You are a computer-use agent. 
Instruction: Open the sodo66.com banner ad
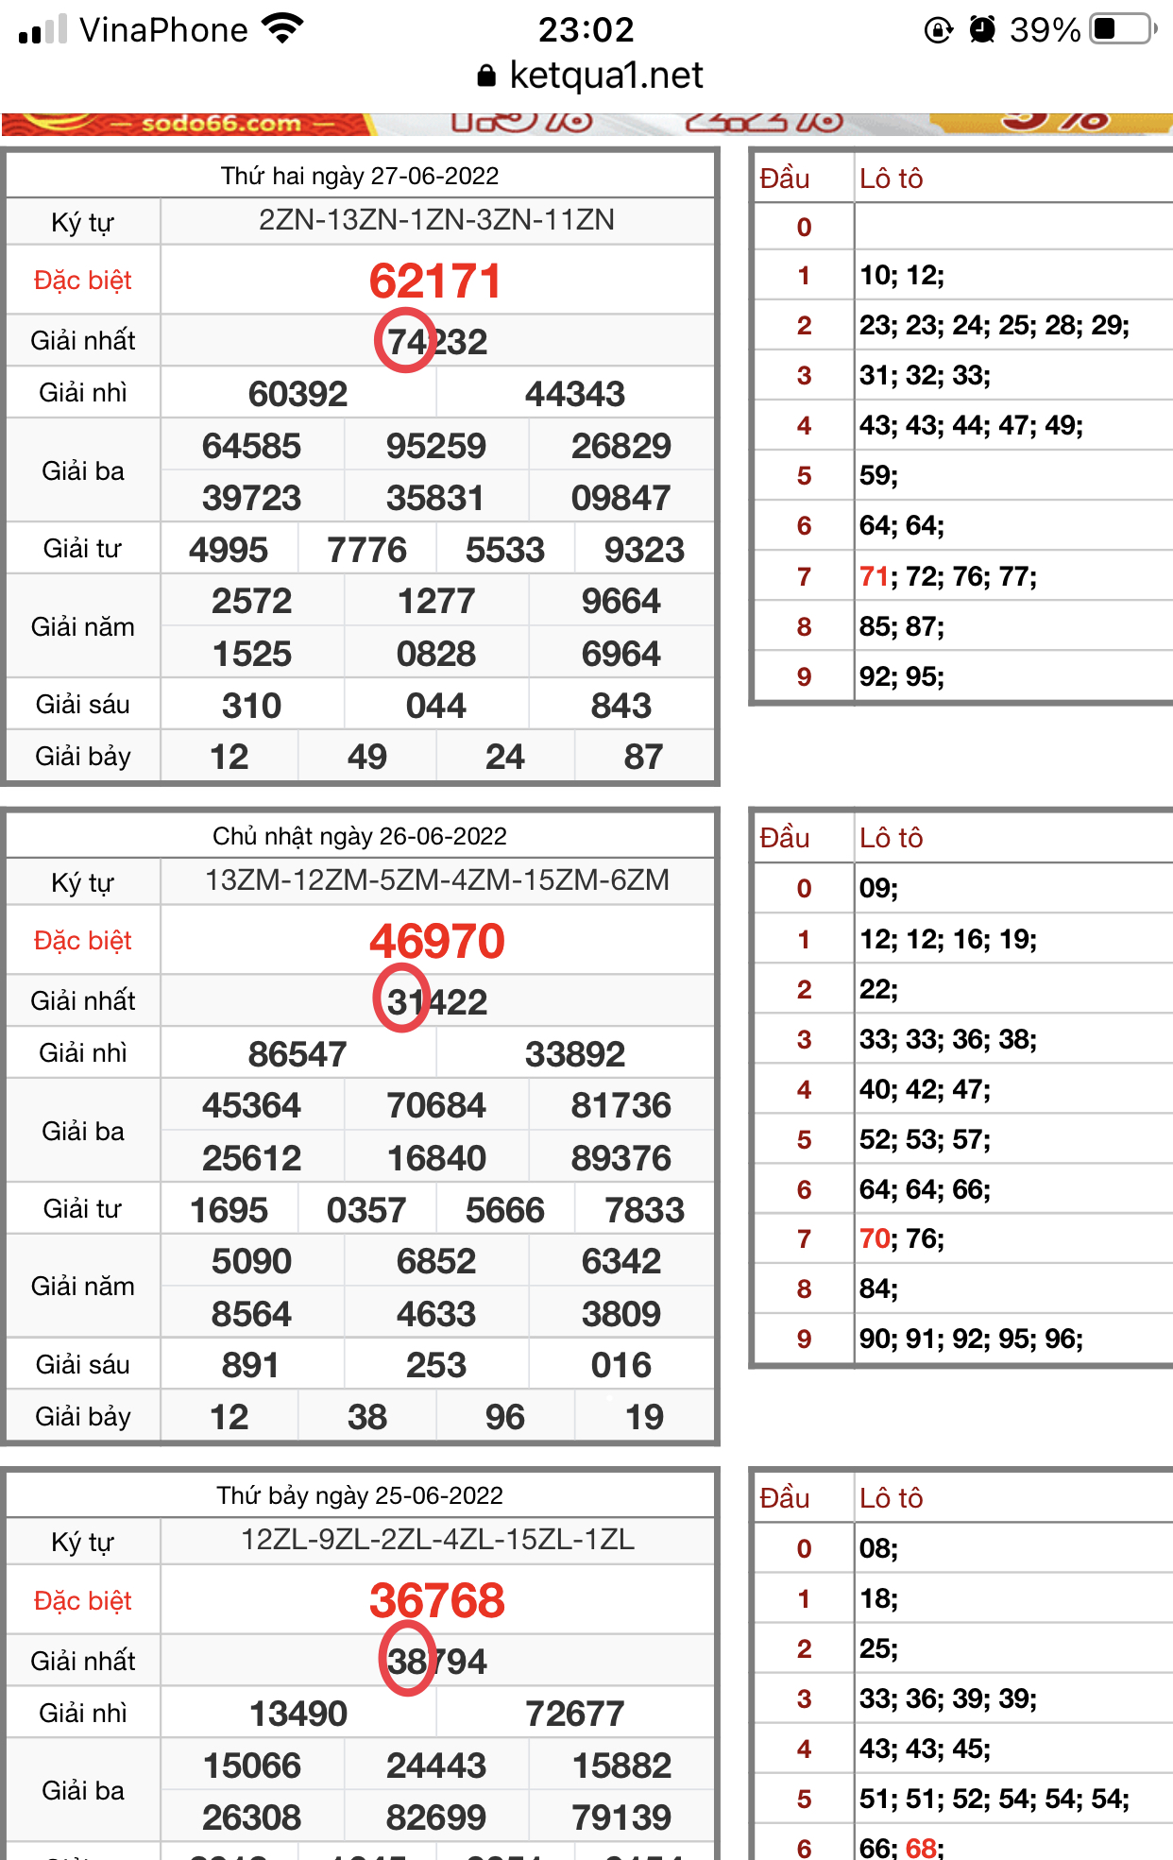click(x=586, y=124)
